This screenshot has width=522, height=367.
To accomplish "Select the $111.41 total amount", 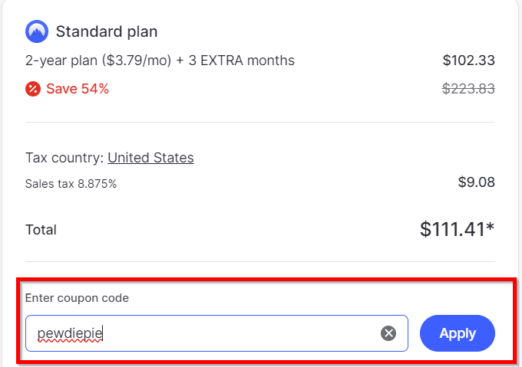I will pos(456,228).
